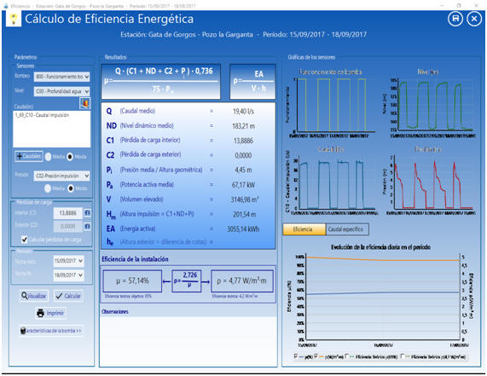Click the sensor chart icon above Caudales list
Viewport: 487px width, 376px height.
coord(84,103)
